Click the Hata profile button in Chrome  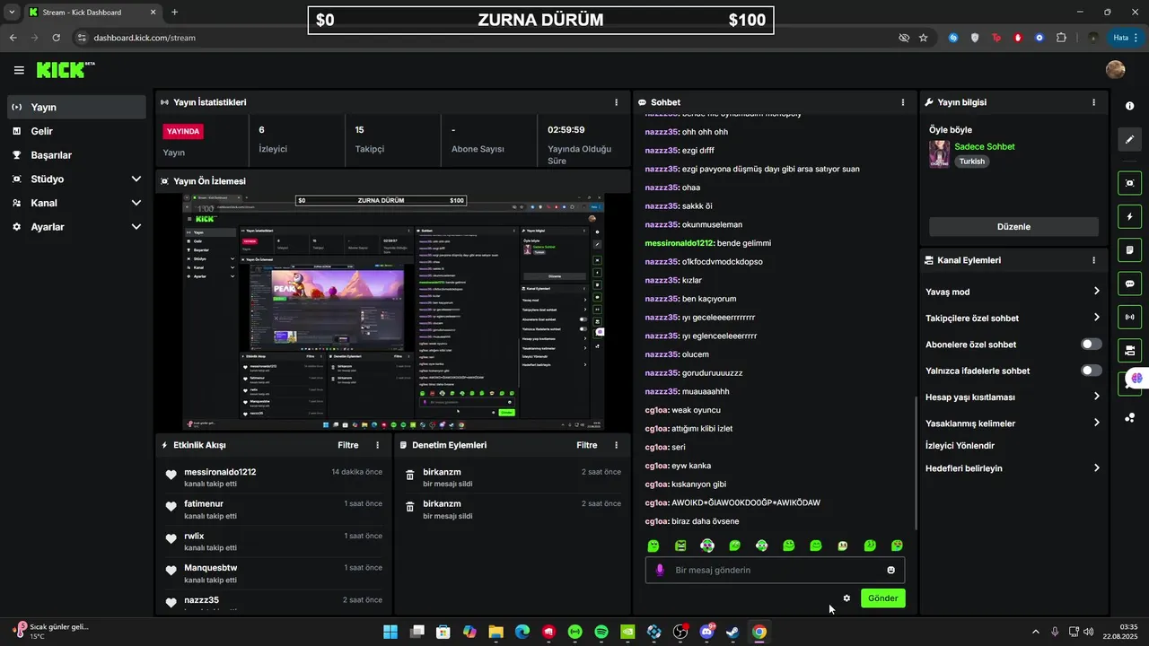pyautogui.click(x=1124, y=38)
